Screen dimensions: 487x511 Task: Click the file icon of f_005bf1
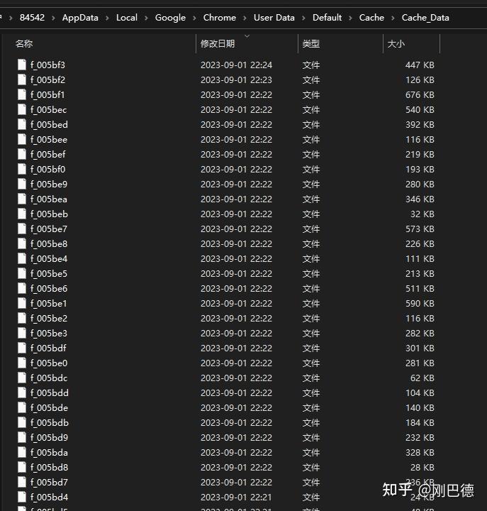22,95
